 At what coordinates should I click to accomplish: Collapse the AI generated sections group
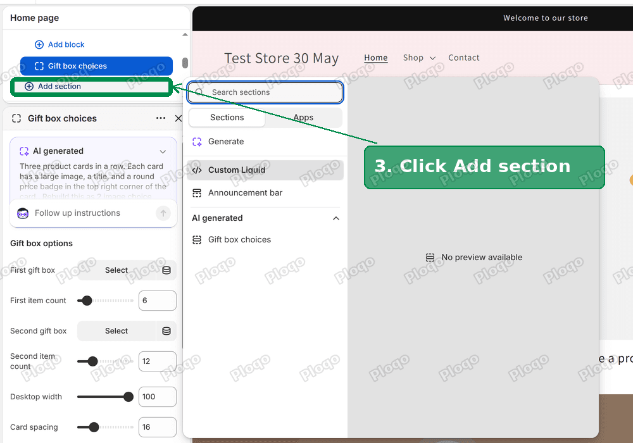tap(336, 218)
